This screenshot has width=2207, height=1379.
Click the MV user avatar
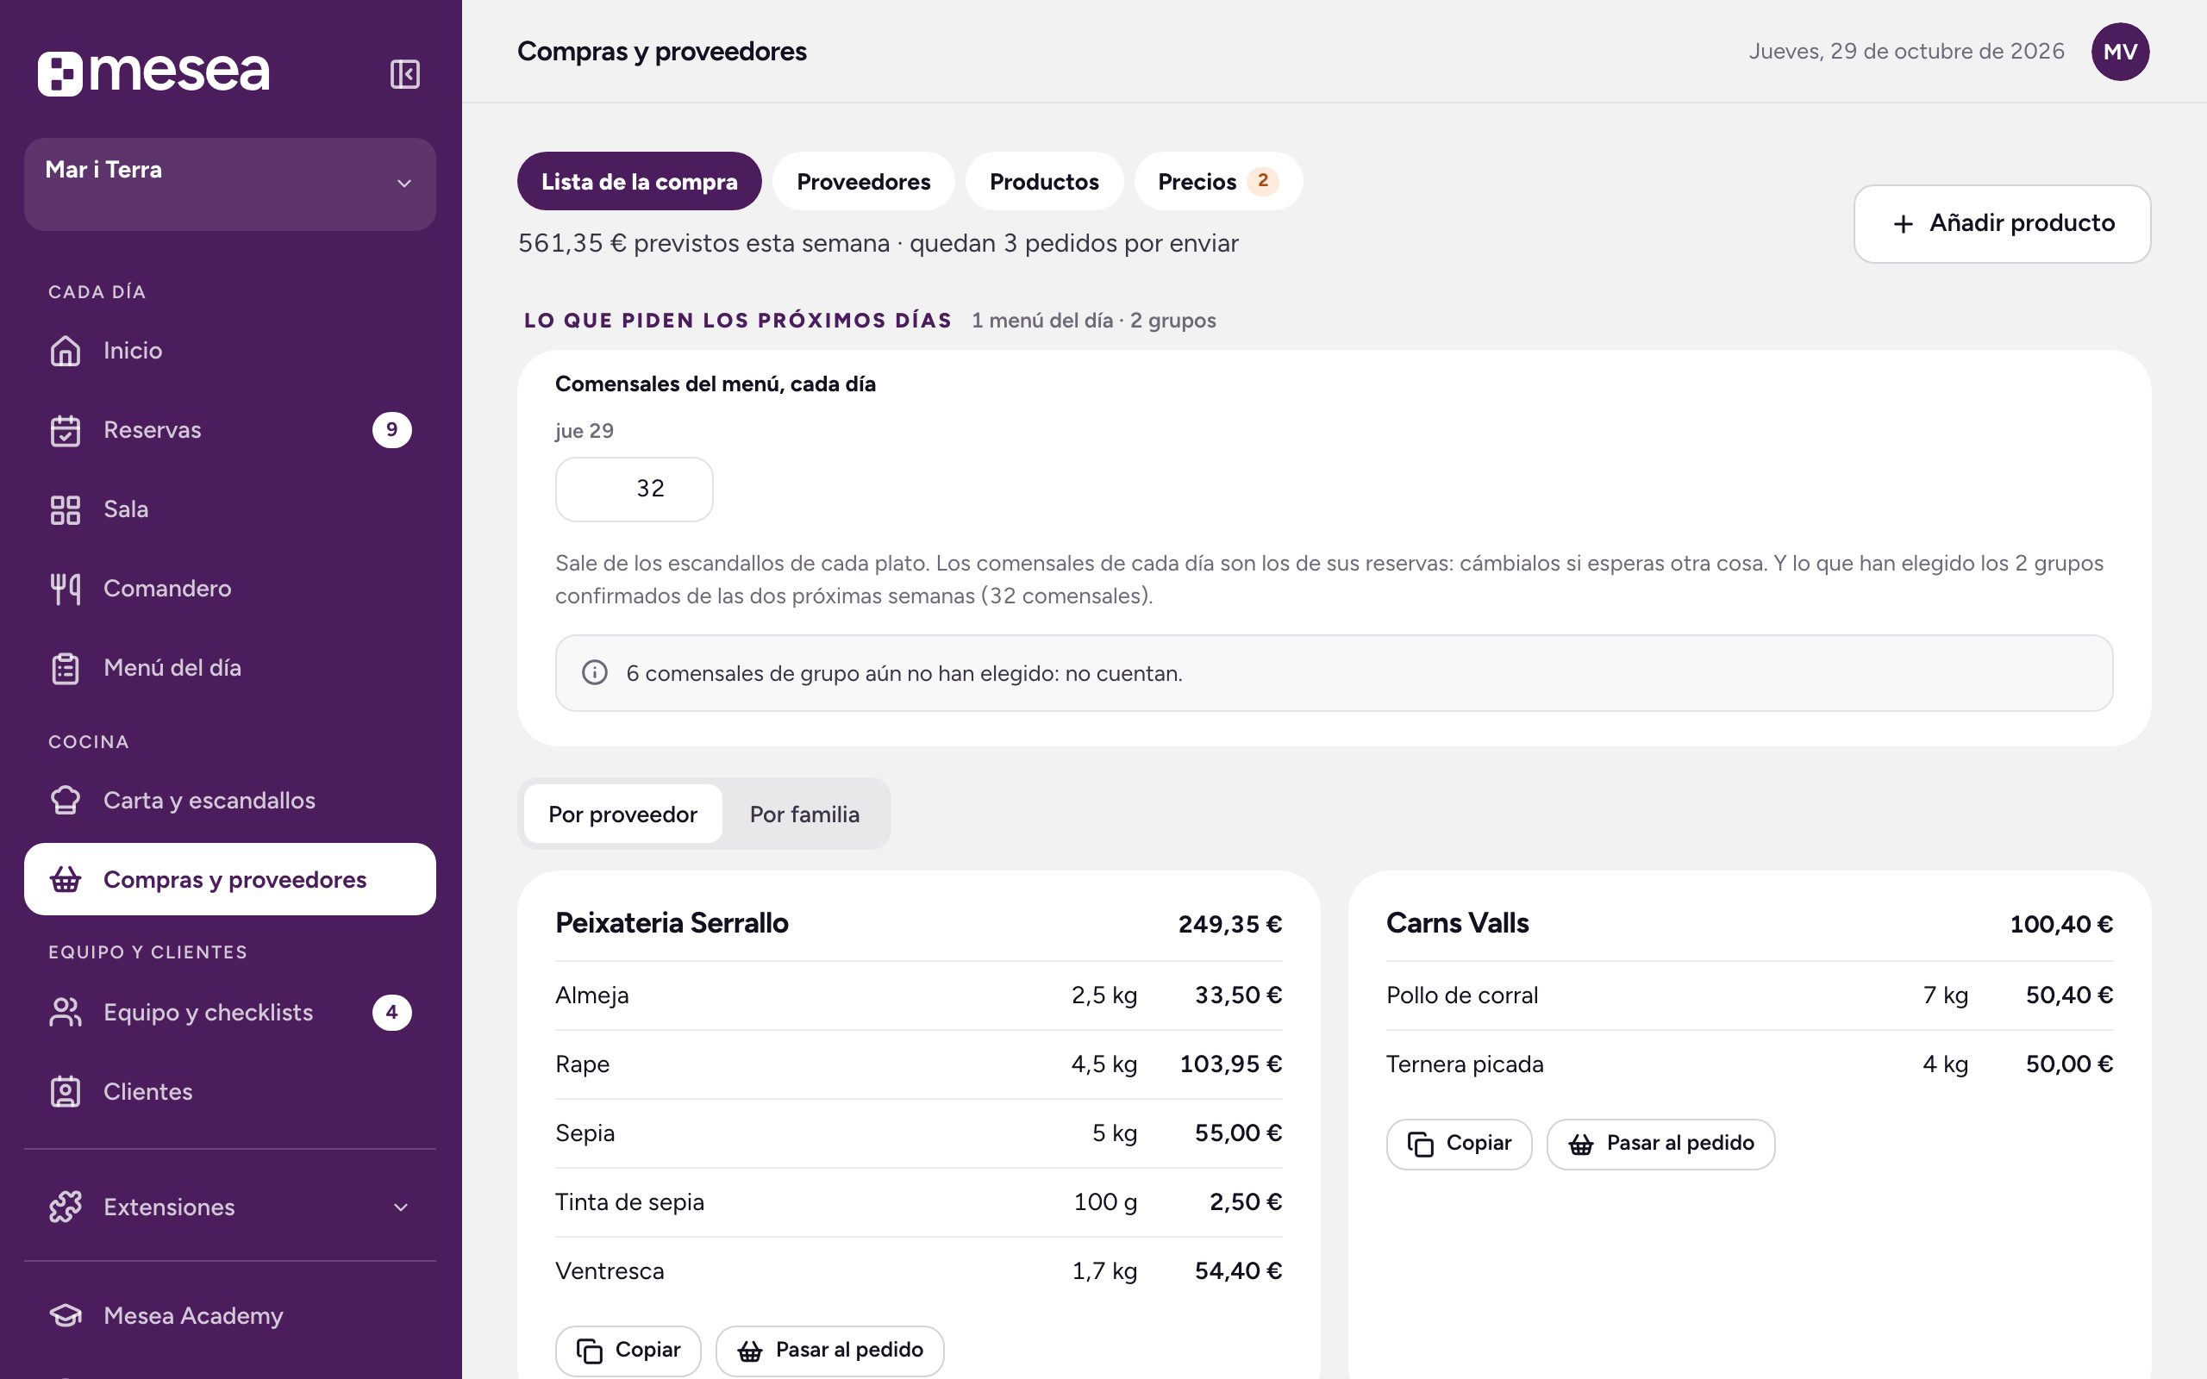pos(2119,52)
